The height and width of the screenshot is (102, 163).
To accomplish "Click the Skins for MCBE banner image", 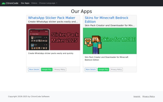I will pyautogui.click(x=110, y=41).
